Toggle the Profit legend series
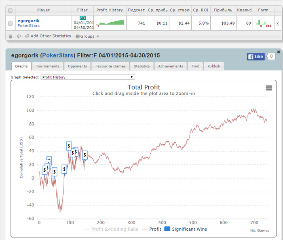The height and width of the screenshot is (240, 283). coord(151,229)
